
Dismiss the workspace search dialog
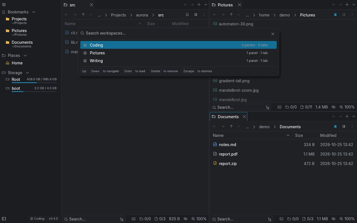(x=273, y=34)
